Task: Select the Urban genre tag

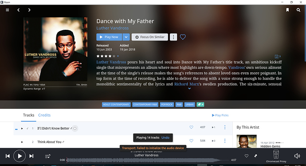Action: [x=189, y=104]
